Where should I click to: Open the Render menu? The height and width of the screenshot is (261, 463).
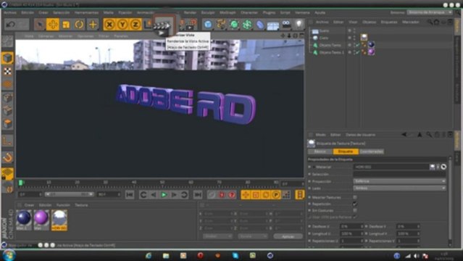[x=190, y=13]
